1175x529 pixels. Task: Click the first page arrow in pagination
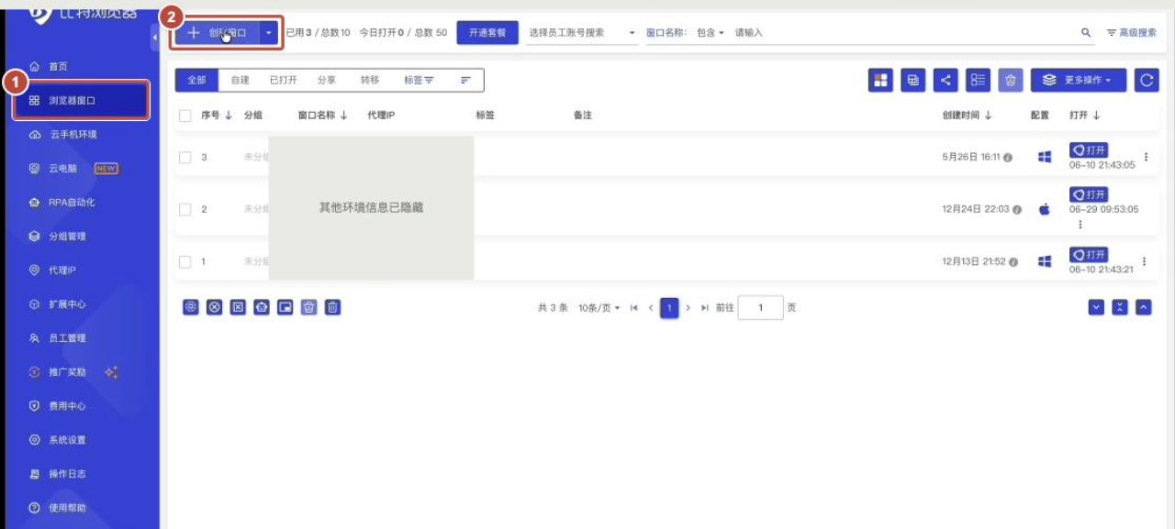click(634, 308)
